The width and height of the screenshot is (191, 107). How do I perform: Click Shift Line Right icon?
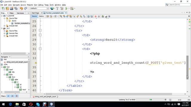[92, 16]
